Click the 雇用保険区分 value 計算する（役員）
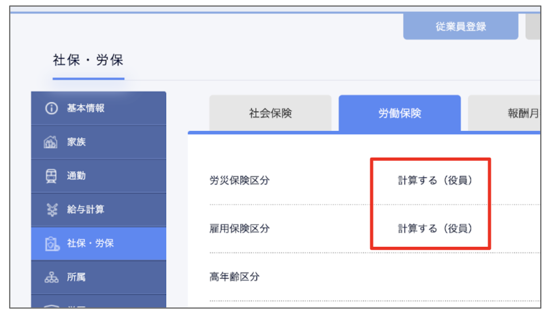 (x=435, y=229)
